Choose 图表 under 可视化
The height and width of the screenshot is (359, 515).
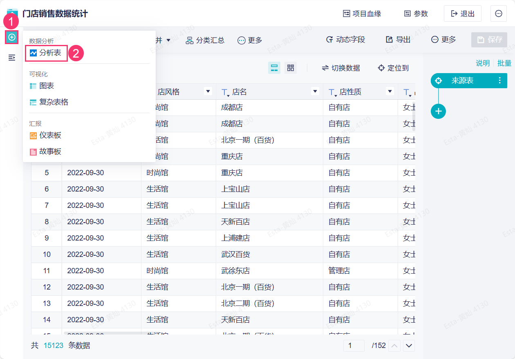[x=42, y=86]
